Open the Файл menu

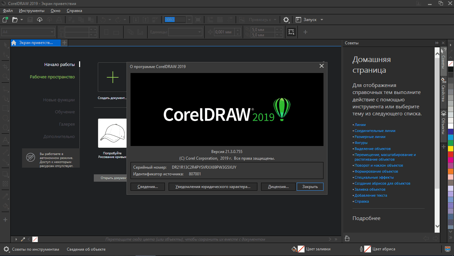pos(8,11)
